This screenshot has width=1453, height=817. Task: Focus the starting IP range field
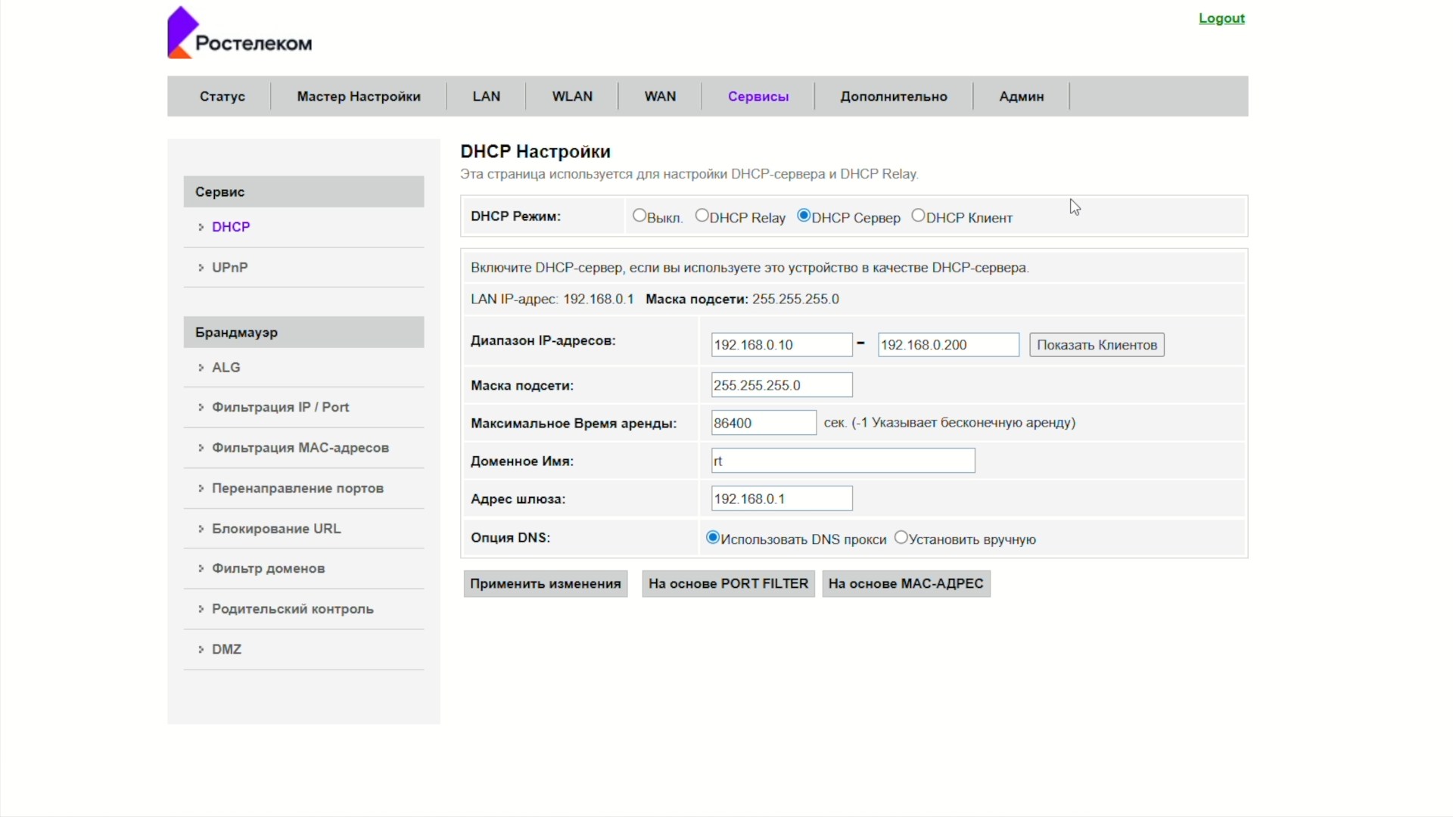coord(781,345)
